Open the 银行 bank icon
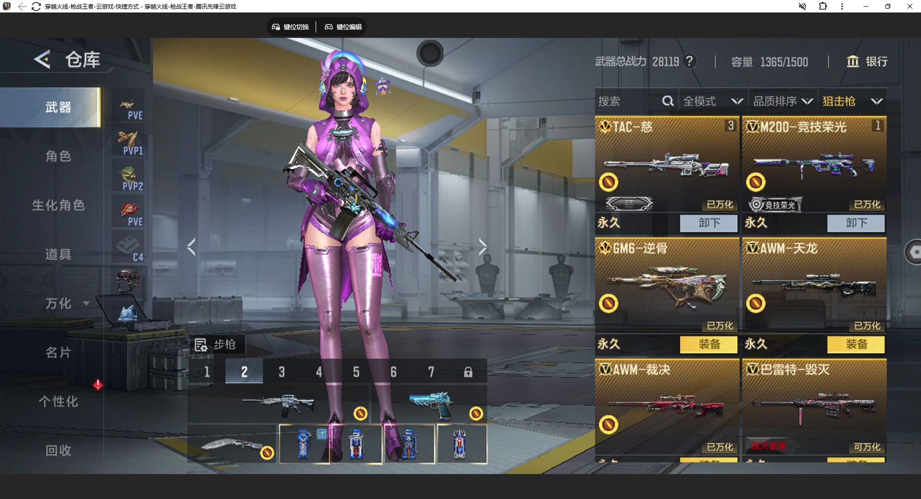Viewport: 921px width, 499px height. coord(852,62)
